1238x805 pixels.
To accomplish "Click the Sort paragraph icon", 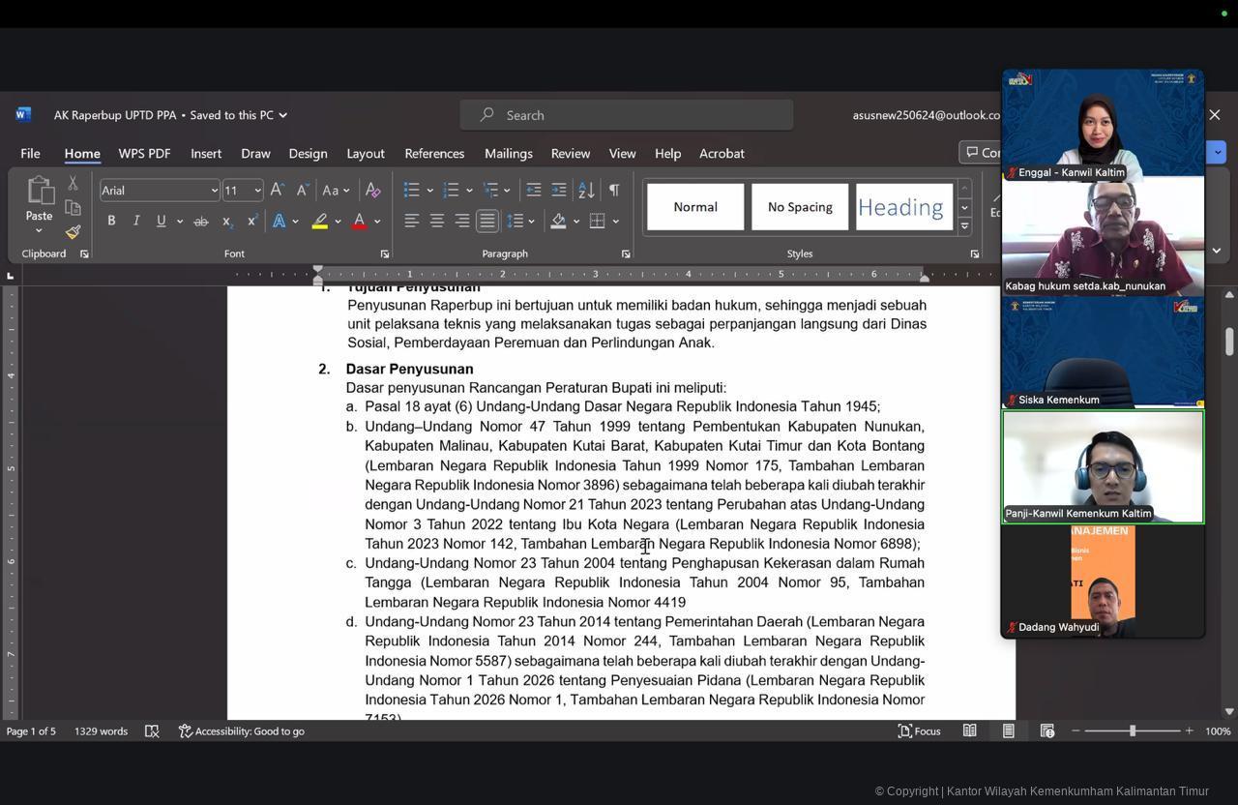I will pyautogui.click(x=586, y=191).
